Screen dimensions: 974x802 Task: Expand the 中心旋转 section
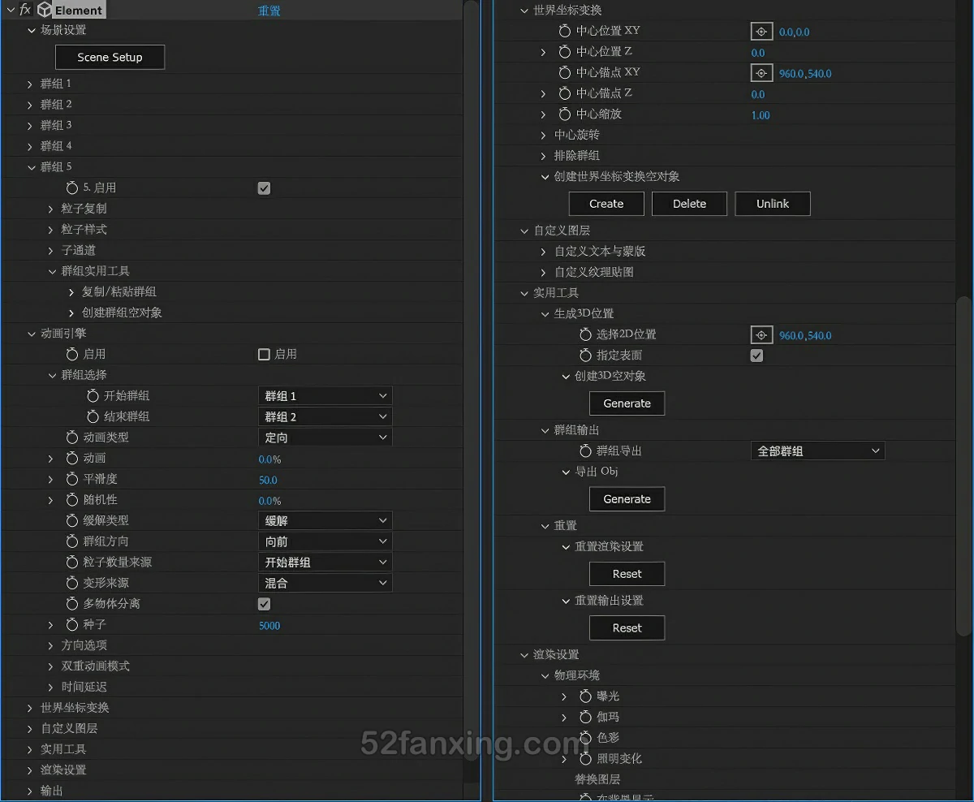pyautogui.click(x=544, y=135)
